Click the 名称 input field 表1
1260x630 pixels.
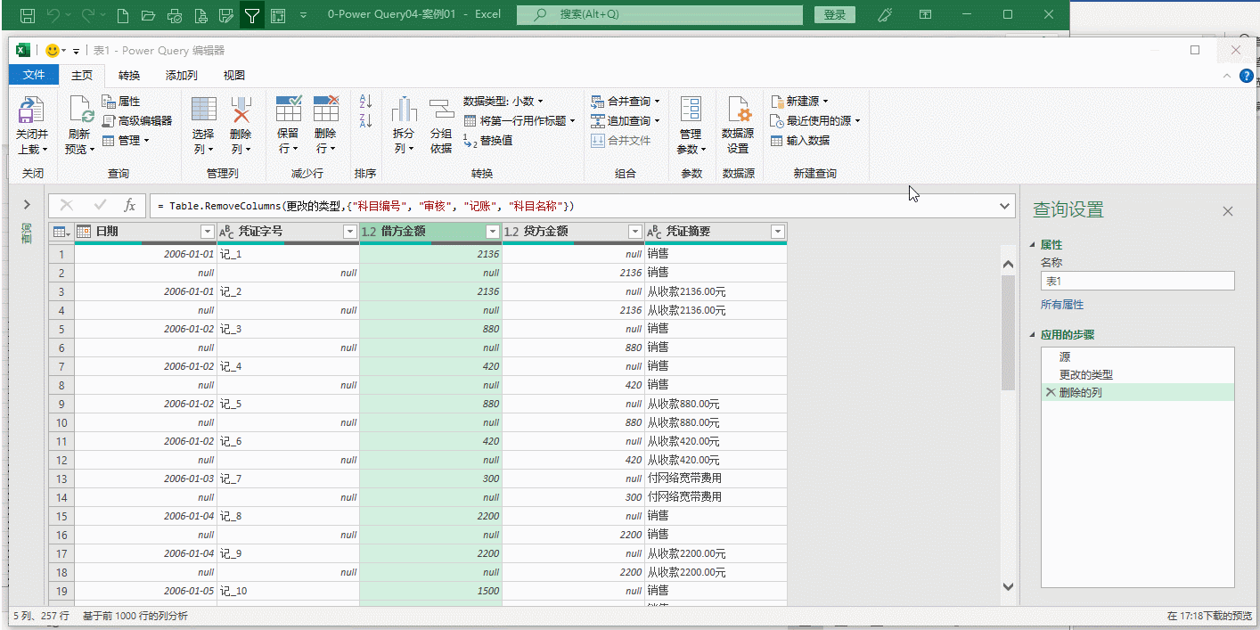[x=1138, y=281]
